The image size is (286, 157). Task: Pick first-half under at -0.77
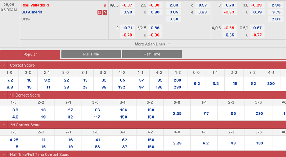click(x=257, y=35)
